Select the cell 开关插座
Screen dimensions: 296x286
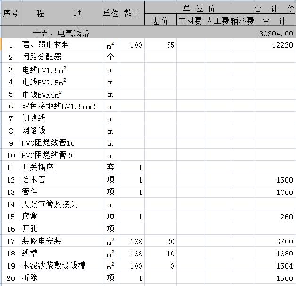tap(61, 167)
